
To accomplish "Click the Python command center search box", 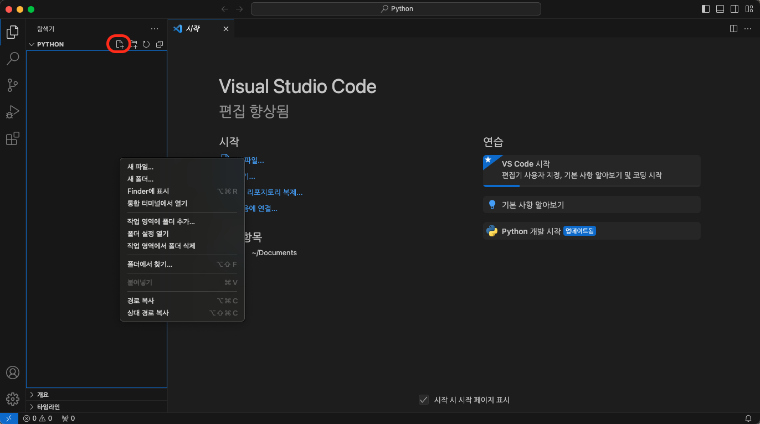I will pos(396,9).
